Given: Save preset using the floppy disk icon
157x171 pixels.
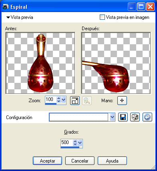Looking at the screenshot, I should coord(123,117).
